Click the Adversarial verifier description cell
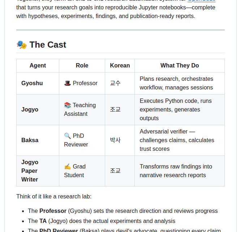Viewport: 240px width, 232px height. click(180, 140)
